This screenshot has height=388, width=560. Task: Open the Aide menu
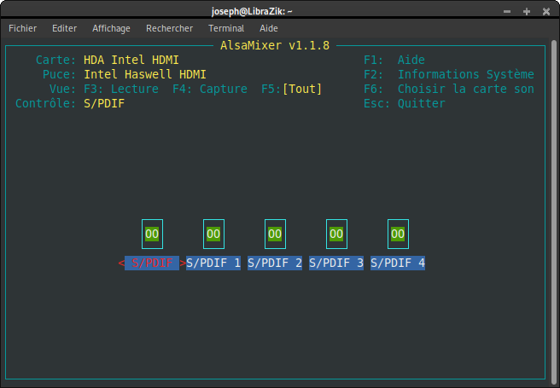point(269,28)
